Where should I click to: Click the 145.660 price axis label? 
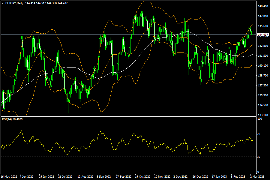click(x=263, y=26)
